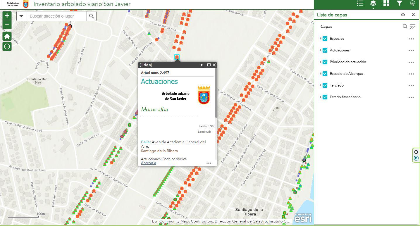
Task: Open popup actions three-dot menu
Action: click(209, 163)
